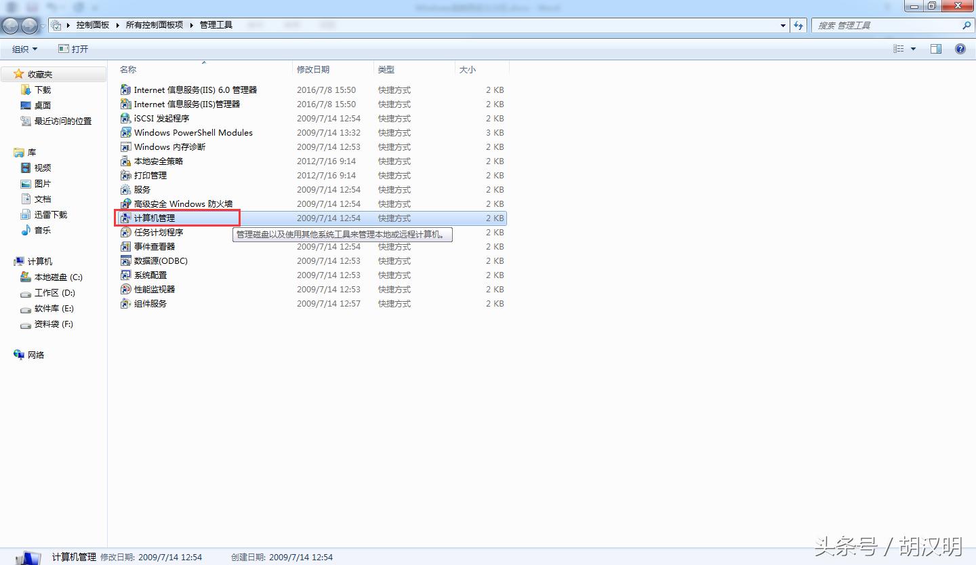976x565 pixels.
Task: Show the preview pane
Action: click(x=936, y=49)
